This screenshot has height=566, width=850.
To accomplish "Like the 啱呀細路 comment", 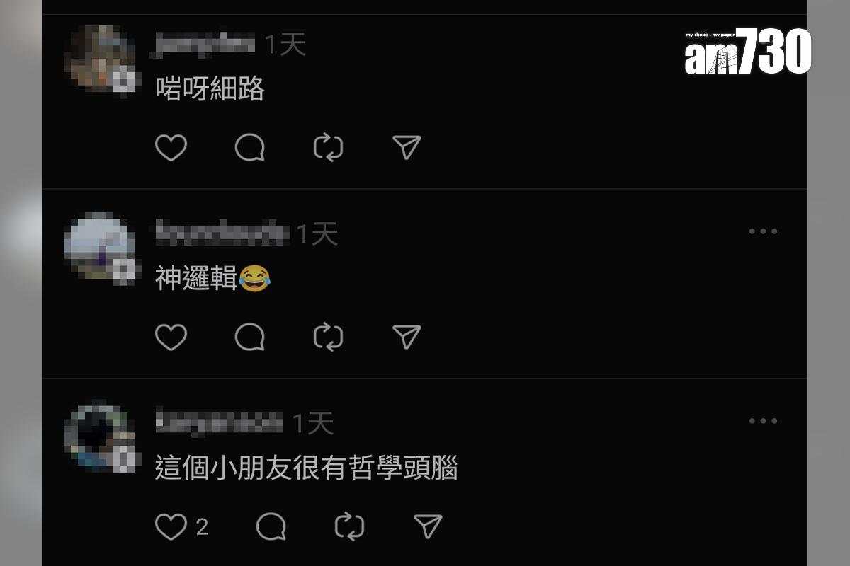I will pos(171,147).
